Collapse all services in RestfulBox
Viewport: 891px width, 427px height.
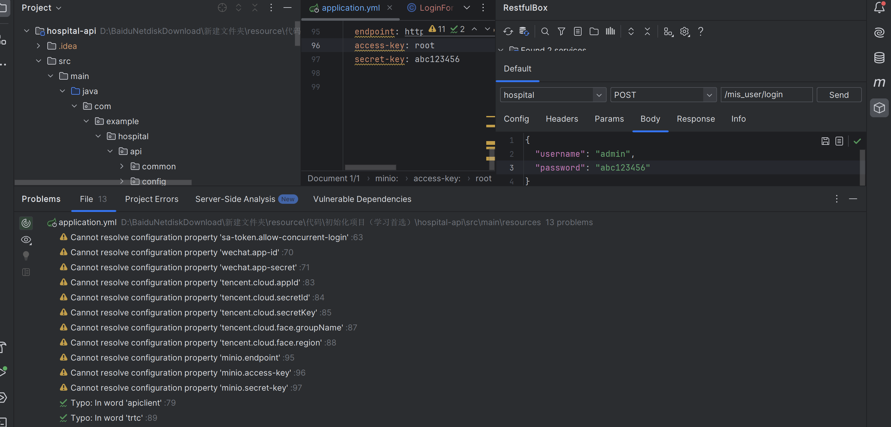point(647,31)
